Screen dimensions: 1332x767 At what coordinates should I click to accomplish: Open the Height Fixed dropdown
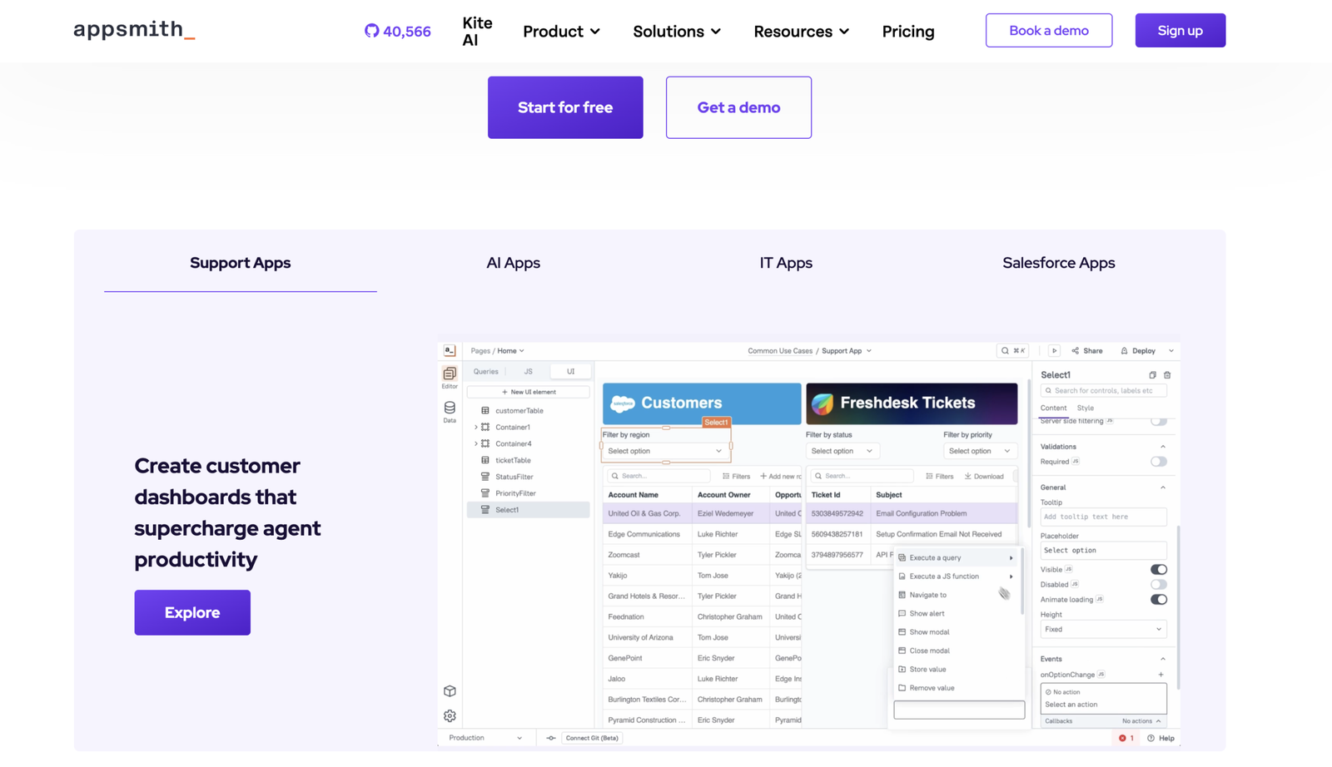coord(1103,630)
